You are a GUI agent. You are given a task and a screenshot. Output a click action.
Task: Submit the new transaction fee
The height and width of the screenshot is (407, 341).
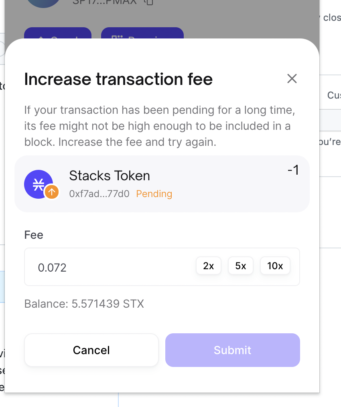pyautogui.click(x=232, y=350)
